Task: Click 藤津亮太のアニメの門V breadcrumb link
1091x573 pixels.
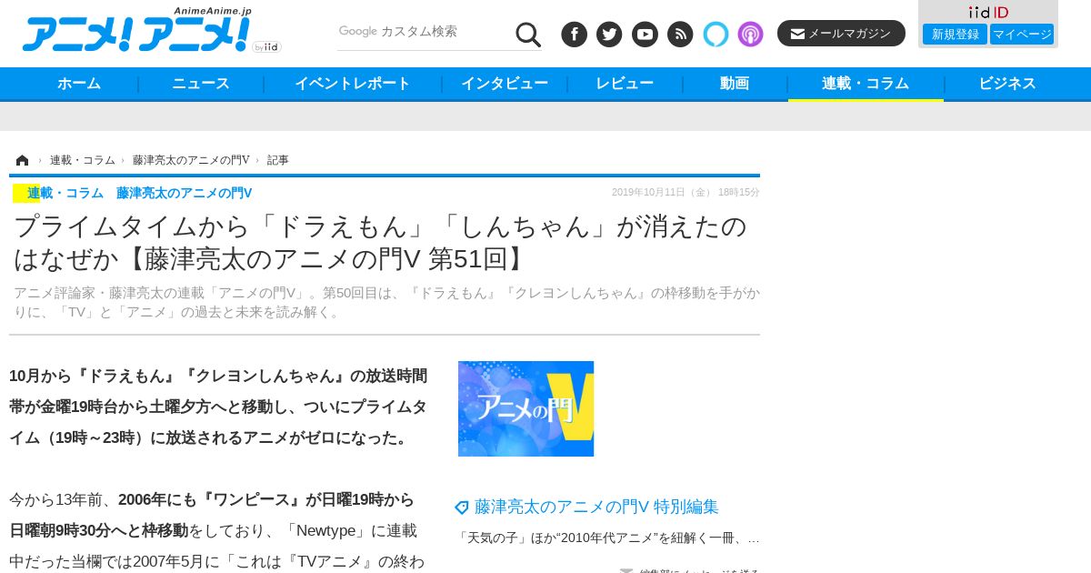Action: click(191, 160)
